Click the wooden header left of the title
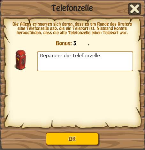The height and width of the screenshot is (150, 145). click(26, 8)
